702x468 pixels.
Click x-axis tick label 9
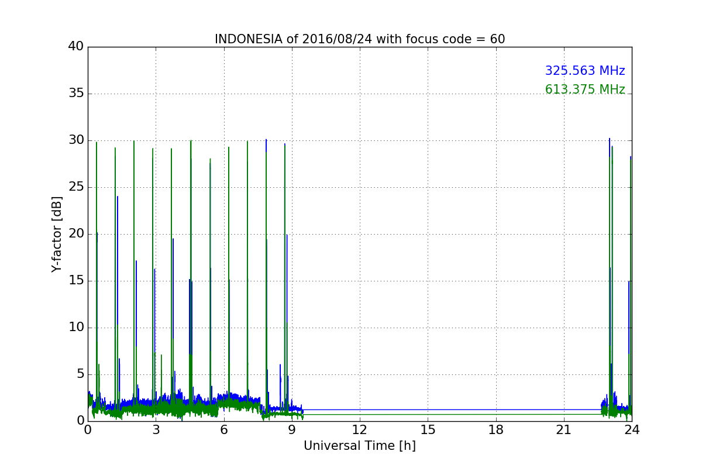click(x=292, y=429)
